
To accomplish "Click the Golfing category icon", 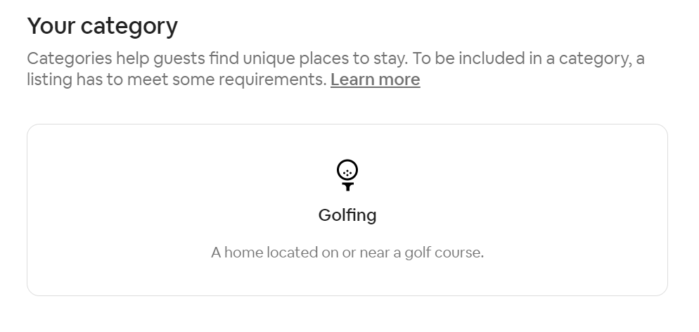I will [x=347, y=175].
